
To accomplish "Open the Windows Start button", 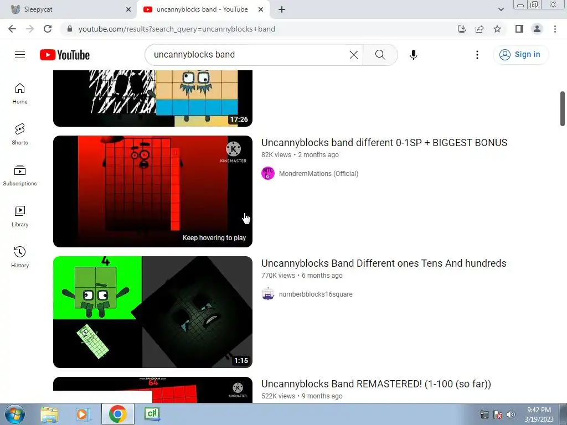I will click(x=15, y=414).
